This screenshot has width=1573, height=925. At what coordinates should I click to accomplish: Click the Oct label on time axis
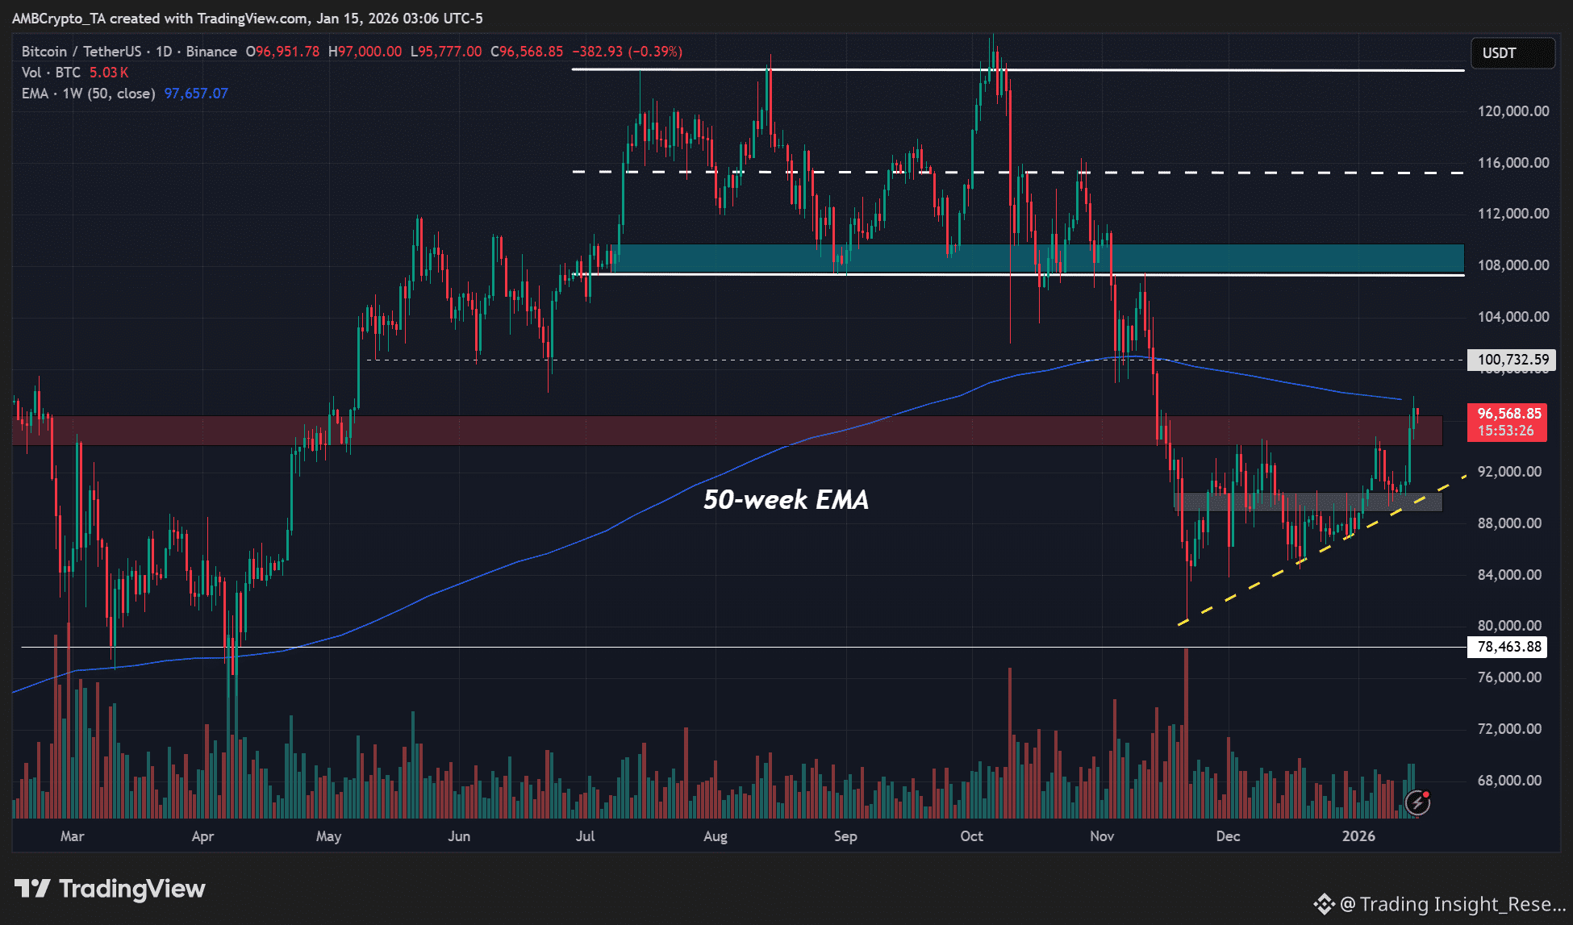click(971, 836)
